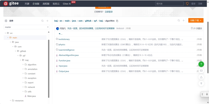Click the 立即登录 link

click(x=109, y=12)
